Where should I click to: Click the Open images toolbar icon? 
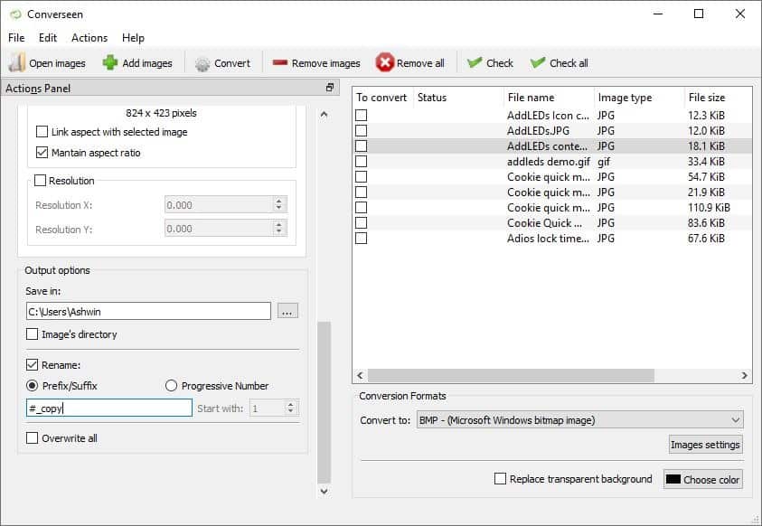point(17,62)
